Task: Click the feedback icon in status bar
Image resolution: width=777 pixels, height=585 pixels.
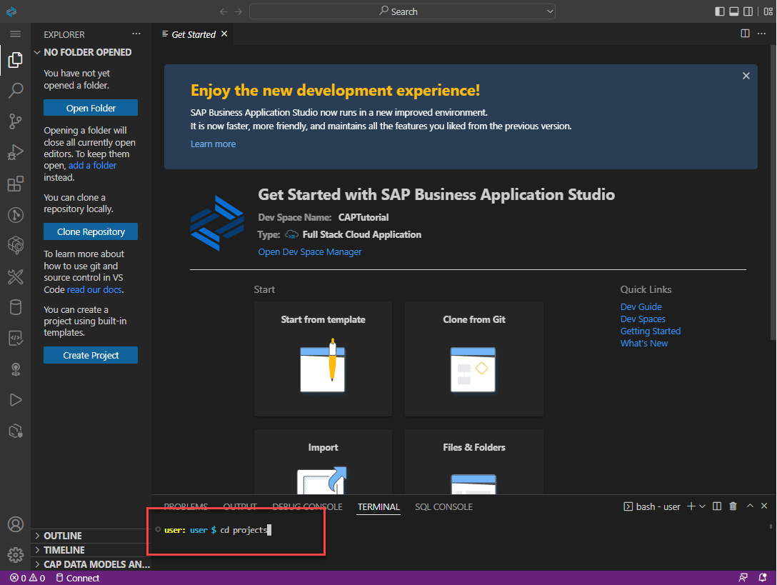Action: click(743, 578)
